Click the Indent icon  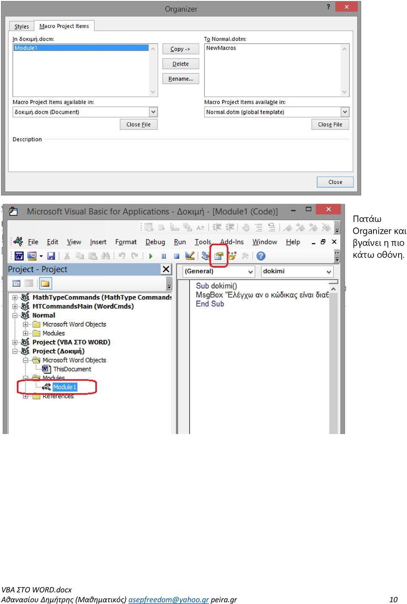tap(217, 227)
